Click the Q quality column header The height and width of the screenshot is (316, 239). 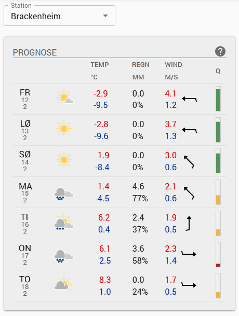point(218,71)
